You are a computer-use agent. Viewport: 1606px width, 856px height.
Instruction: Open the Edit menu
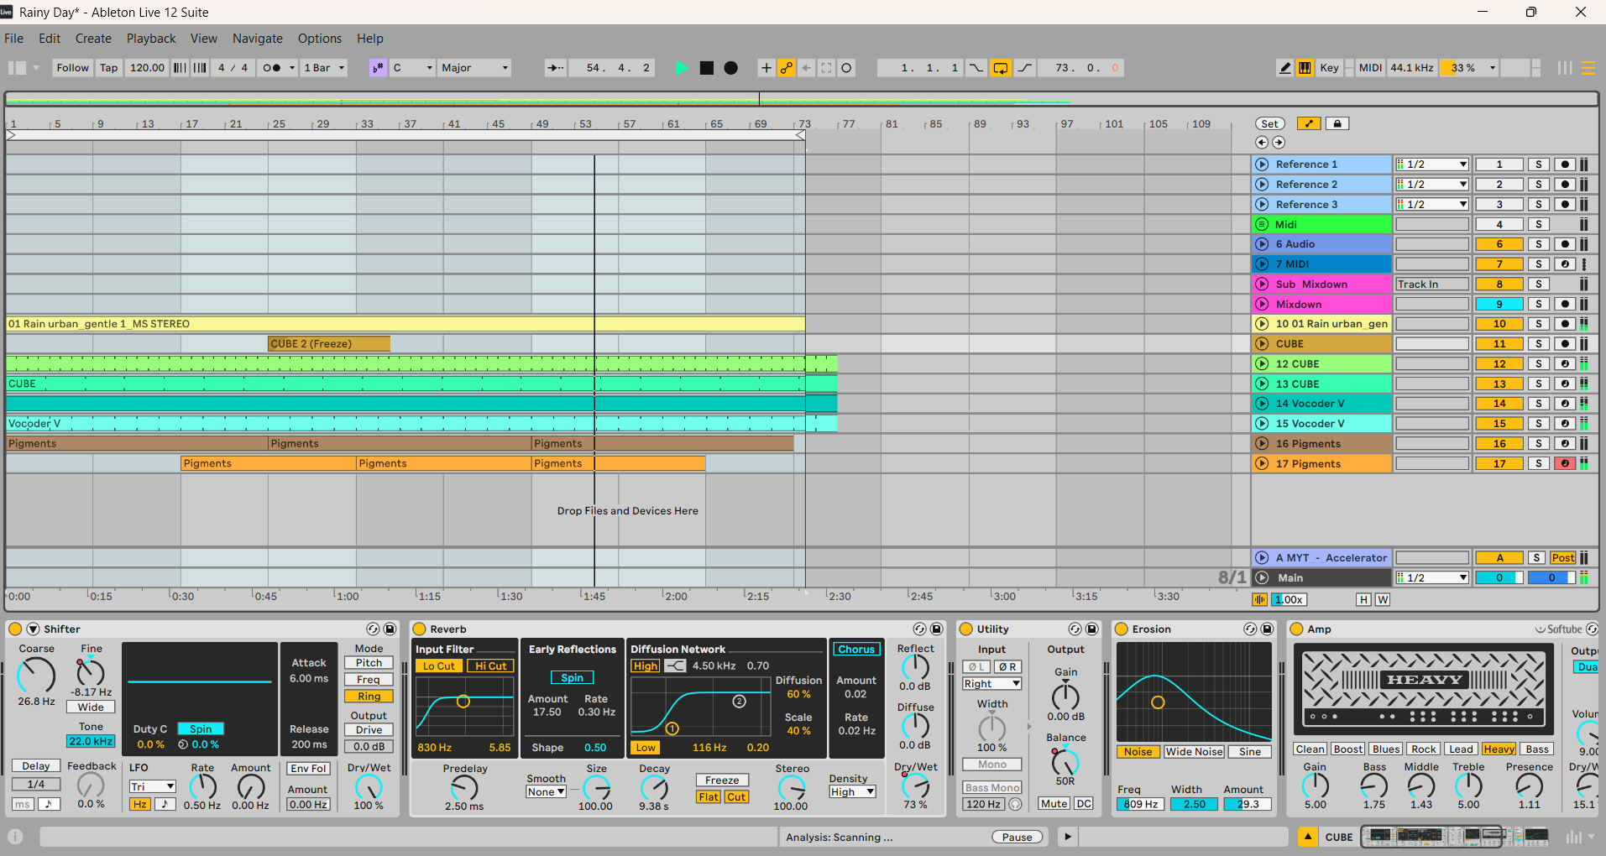coord(50,39)
